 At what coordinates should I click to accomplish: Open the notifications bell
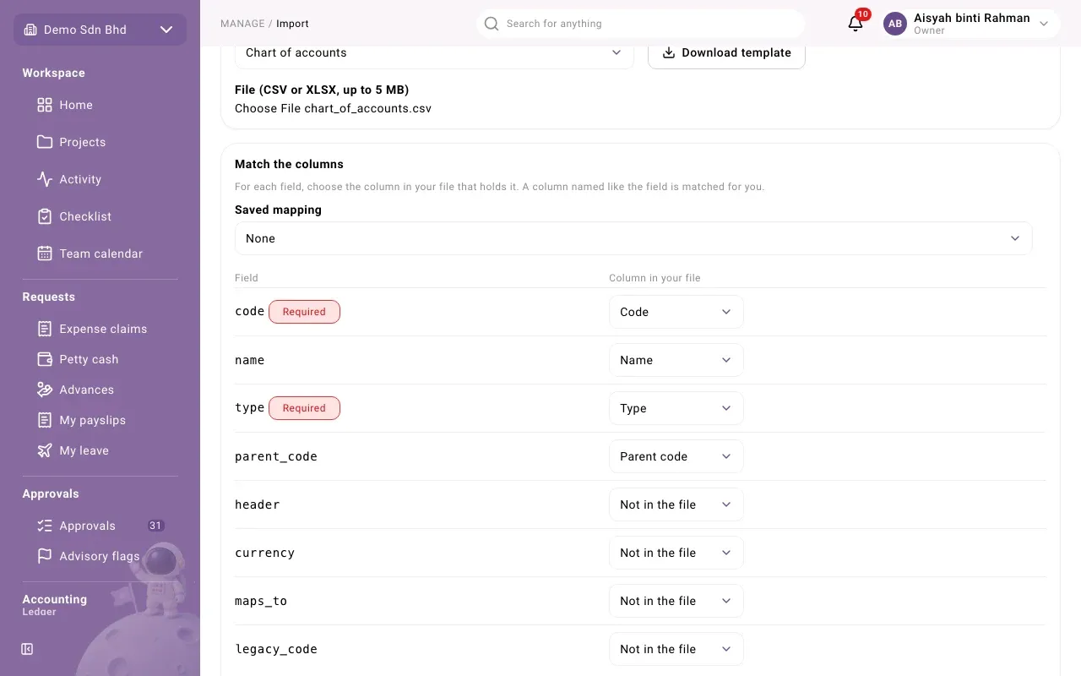pos(856,24)
